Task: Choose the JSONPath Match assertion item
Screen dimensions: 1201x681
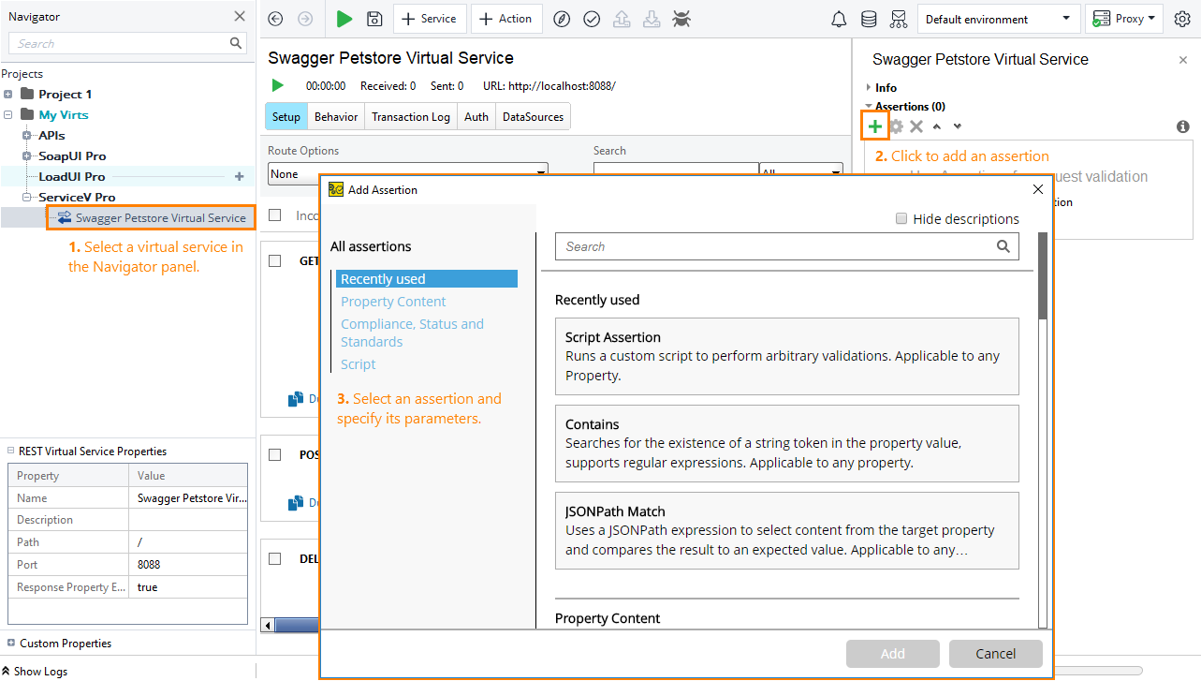Action: click(786, 530)
